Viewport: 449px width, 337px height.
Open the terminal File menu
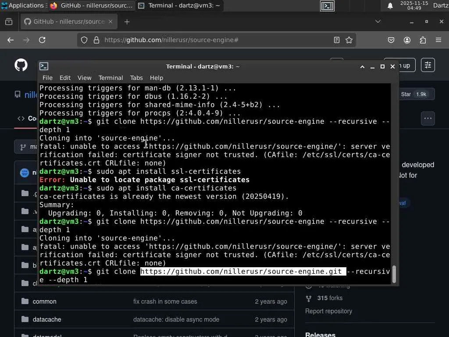pos(47,78)
